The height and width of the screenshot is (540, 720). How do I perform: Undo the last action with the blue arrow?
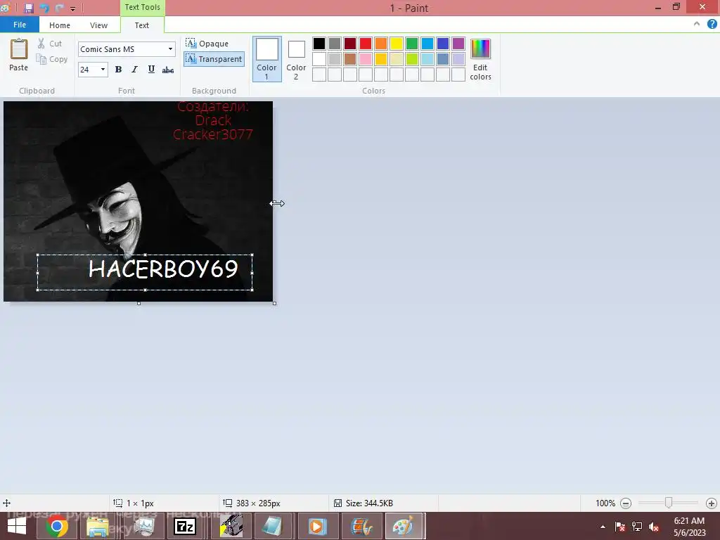[x=44, y=8]
